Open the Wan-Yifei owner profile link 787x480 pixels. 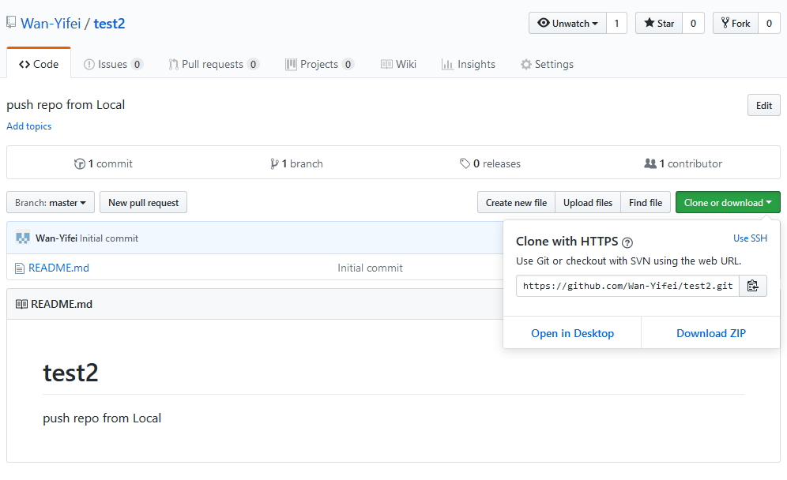(51, 24)
